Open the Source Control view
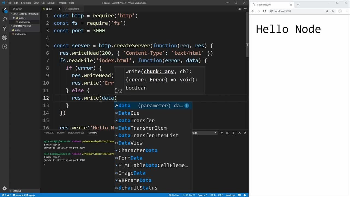The height and width of the screenshot is (197, 350). click(4, 28)
